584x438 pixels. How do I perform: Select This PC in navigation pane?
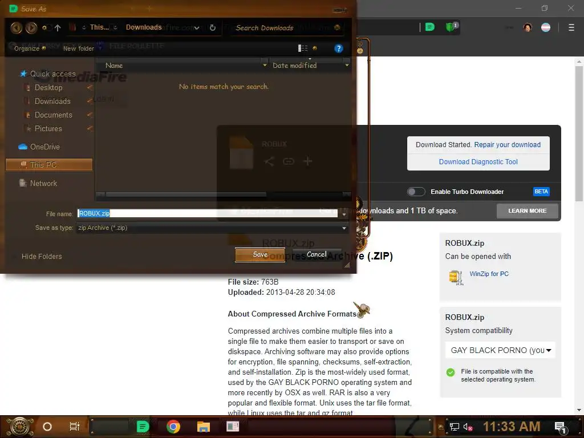click(x=49, y=165)
